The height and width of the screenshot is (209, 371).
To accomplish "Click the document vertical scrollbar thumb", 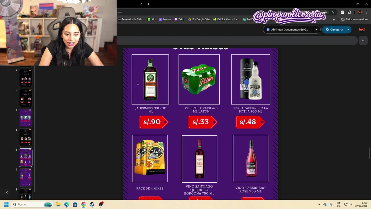I will point(369,153).
